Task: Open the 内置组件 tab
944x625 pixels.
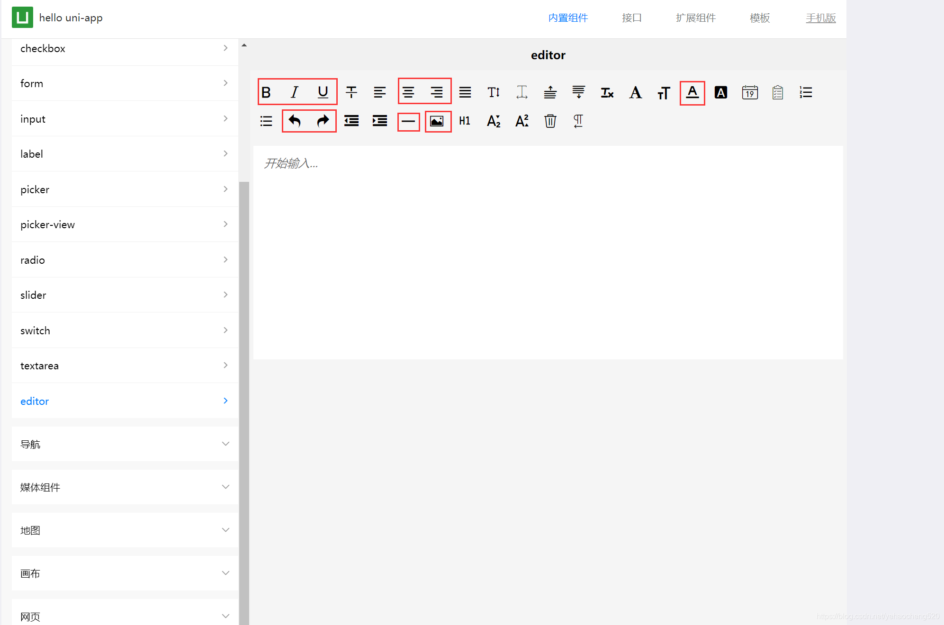Action: point(568,18)
